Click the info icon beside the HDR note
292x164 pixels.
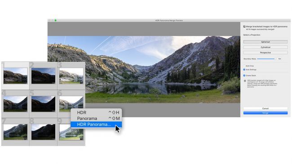coord(245,81)
